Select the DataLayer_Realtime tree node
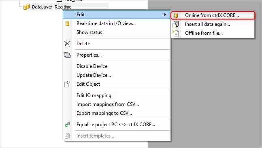Screen dimensions: 262x148 pyautogui.click(x=52, y=7)
